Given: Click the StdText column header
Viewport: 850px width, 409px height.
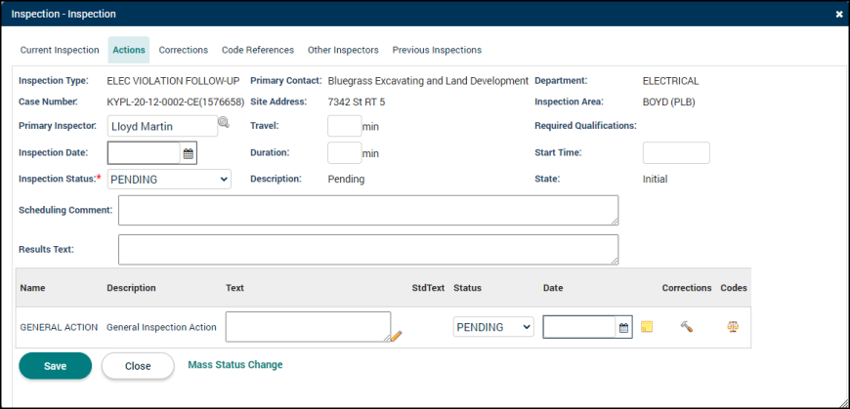Looking at the screenshot, I should (x=428, y=288).
